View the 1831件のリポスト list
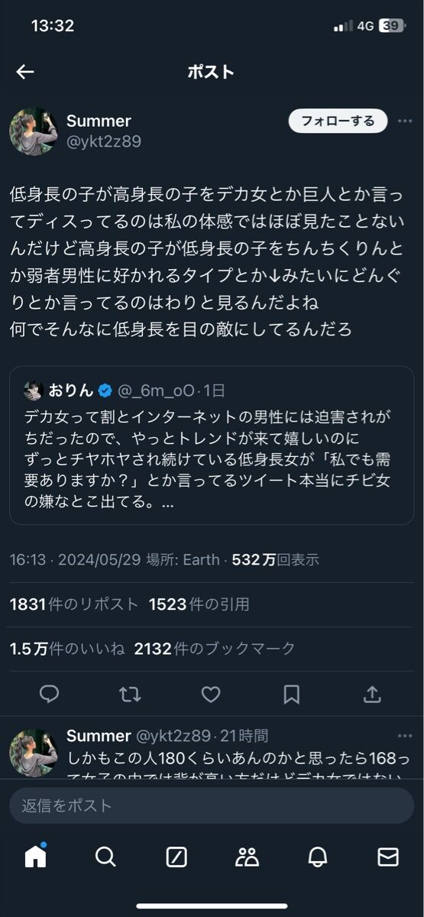The width and height of the screenshot is (424, 917). click(x=74, y=604)
